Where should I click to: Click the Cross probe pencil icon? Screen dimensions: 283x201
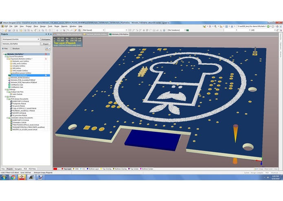tap(76, 30)
